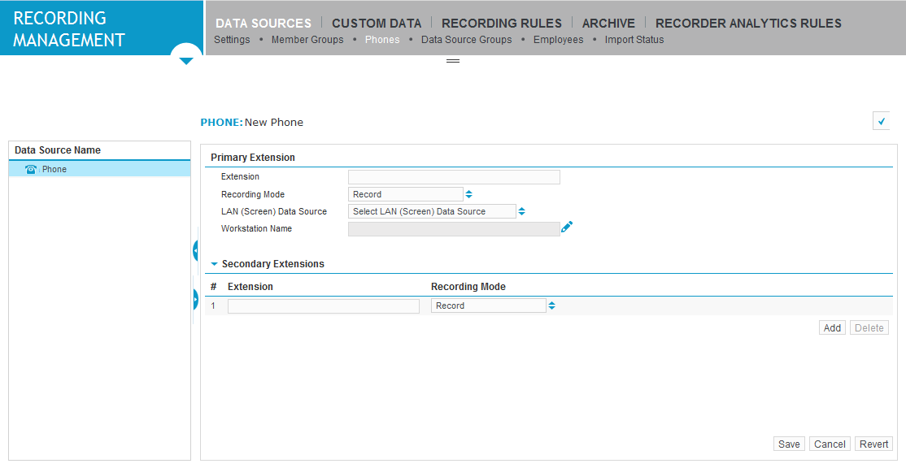Go to Recorder Analytics Rules tab

(x=748, y=23)
